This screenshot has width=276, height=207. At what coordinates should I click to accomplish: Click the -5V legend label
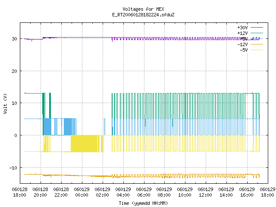tap(244, 50)
